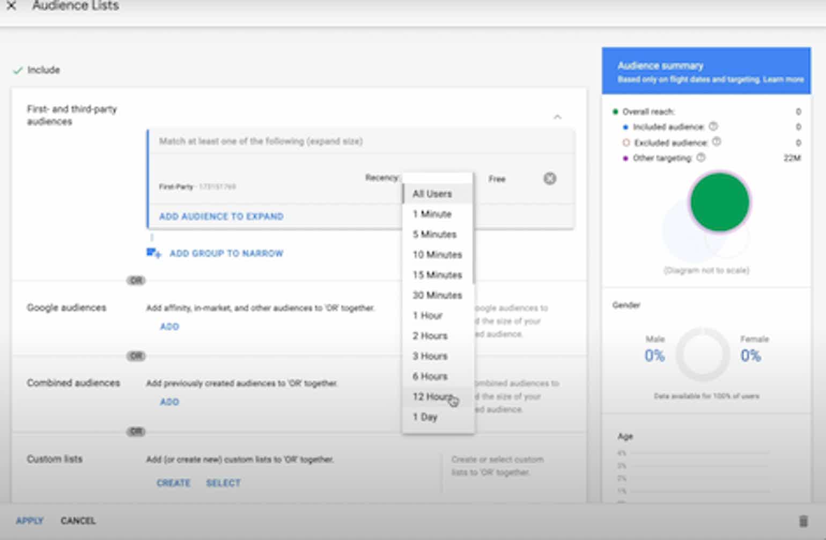Click APPLY to save audience settings
The width and height of the screenshot is (826, 540).
pos(29,520)
